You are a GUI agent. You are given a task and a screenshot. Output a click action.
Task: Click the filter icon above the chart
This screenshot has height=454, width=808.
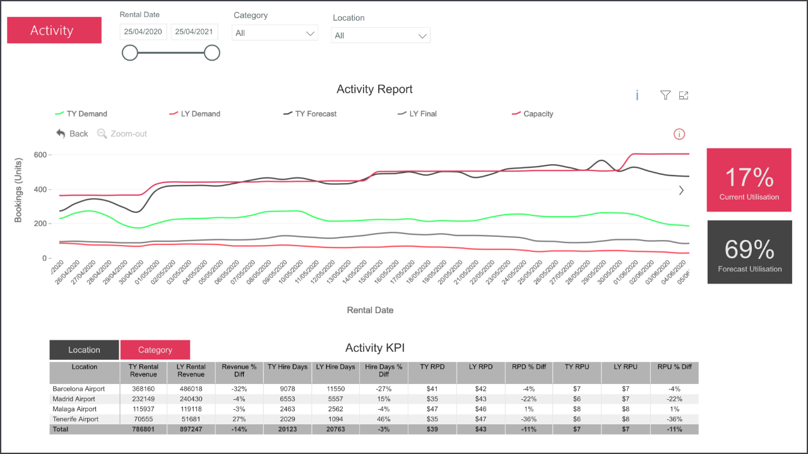pos(665,95)
